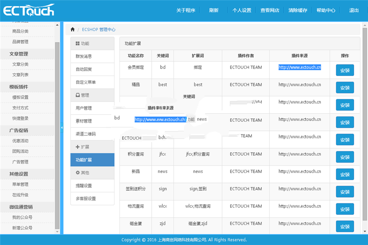Image resolution: width=368 pixels, height=245 pixels.
Task: Click the main page scrollbar up arrow
Action: (x=365, y=25)
